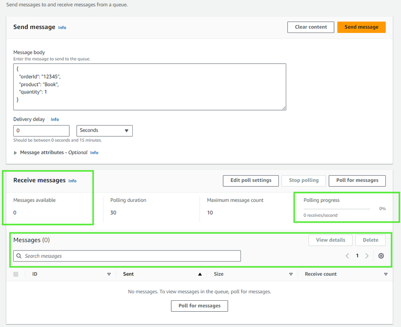The width and height of the screenshot is (401, 327).
Task: Open the column preferences gear icon
Action: 381,256
